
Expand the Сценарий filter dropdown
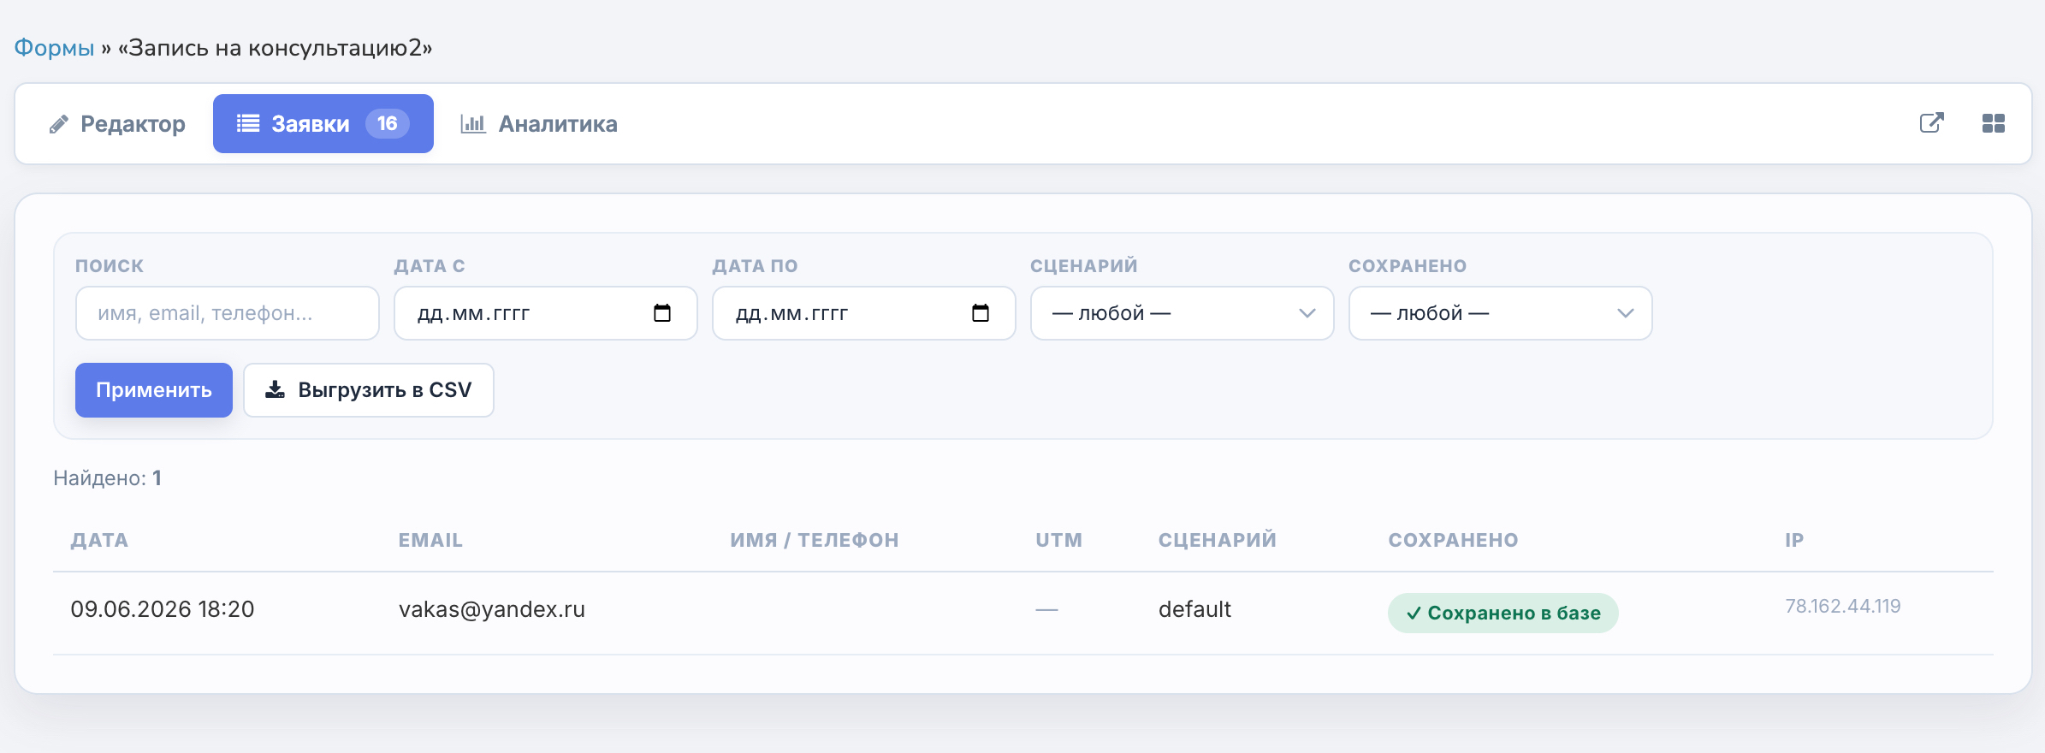[x=1182, y=313]
